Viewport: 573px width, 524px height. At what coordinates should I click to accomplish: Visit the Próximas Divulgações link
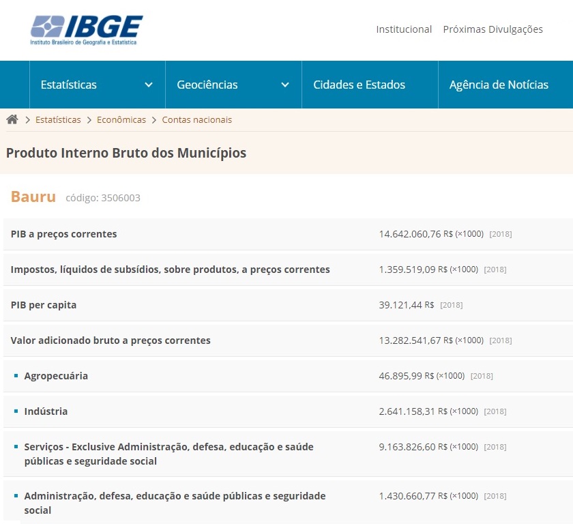tap(493, 29)
